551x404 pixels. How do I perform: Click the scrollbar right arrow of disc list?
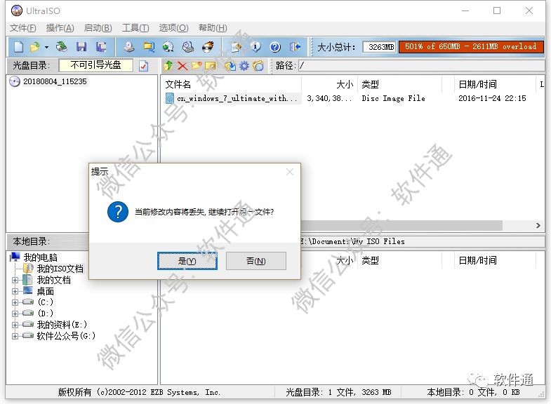(538, 225)
